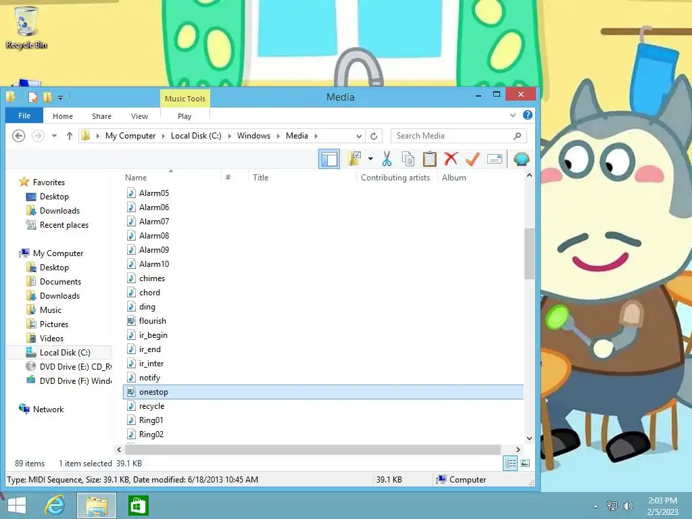Switch to the View ribbon tab
The height and width of the screenshot is (519, 692).
(x=139, y=116)
